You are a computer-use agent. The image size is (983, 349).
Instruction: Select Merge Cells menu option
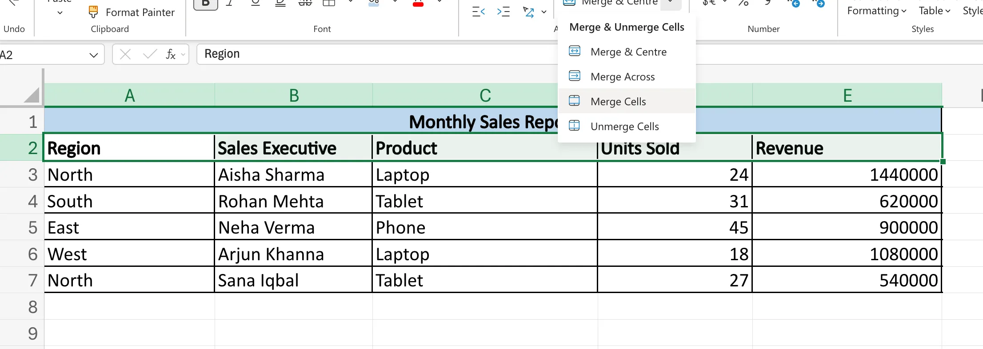click(x=618, y=102)
